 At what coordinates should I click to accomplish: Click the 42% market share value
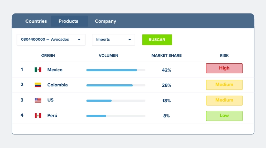pos(166,70)
